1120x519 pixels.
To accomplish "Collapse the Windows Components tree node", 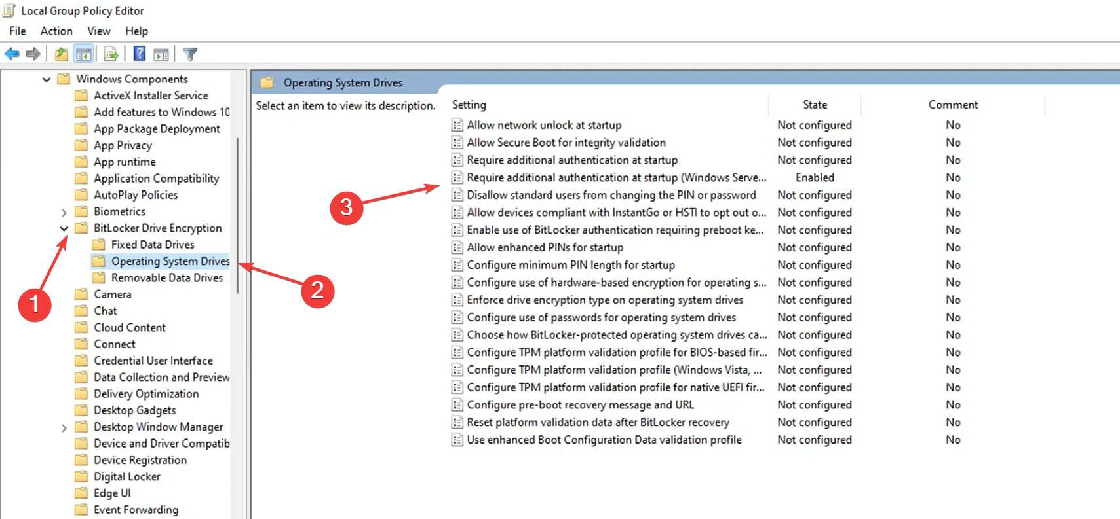I will 47,79.
